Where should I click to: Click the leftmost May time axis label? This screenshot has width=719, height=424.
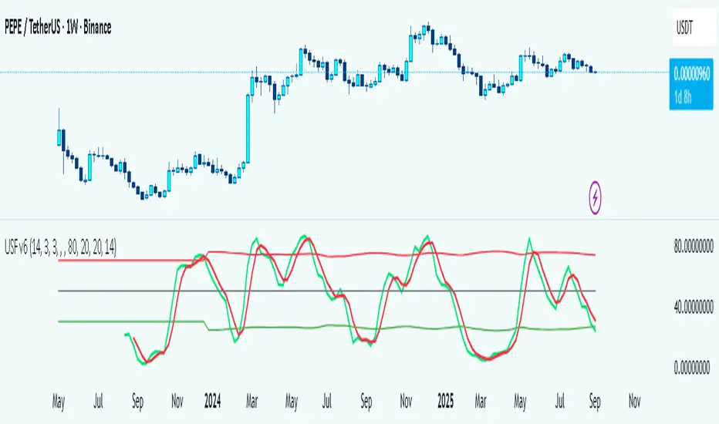click(59, 402)
